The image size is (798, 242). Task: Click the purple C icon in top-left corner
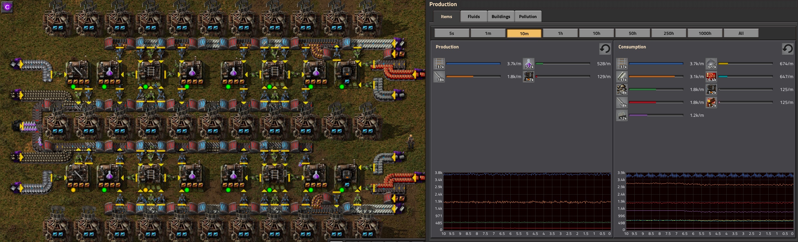7,7
